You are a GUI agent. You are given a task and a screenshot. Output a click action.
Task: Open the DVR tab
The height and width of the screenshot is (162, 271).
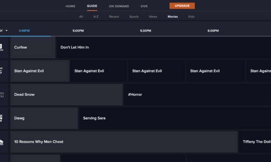click(x=144, y=6)
